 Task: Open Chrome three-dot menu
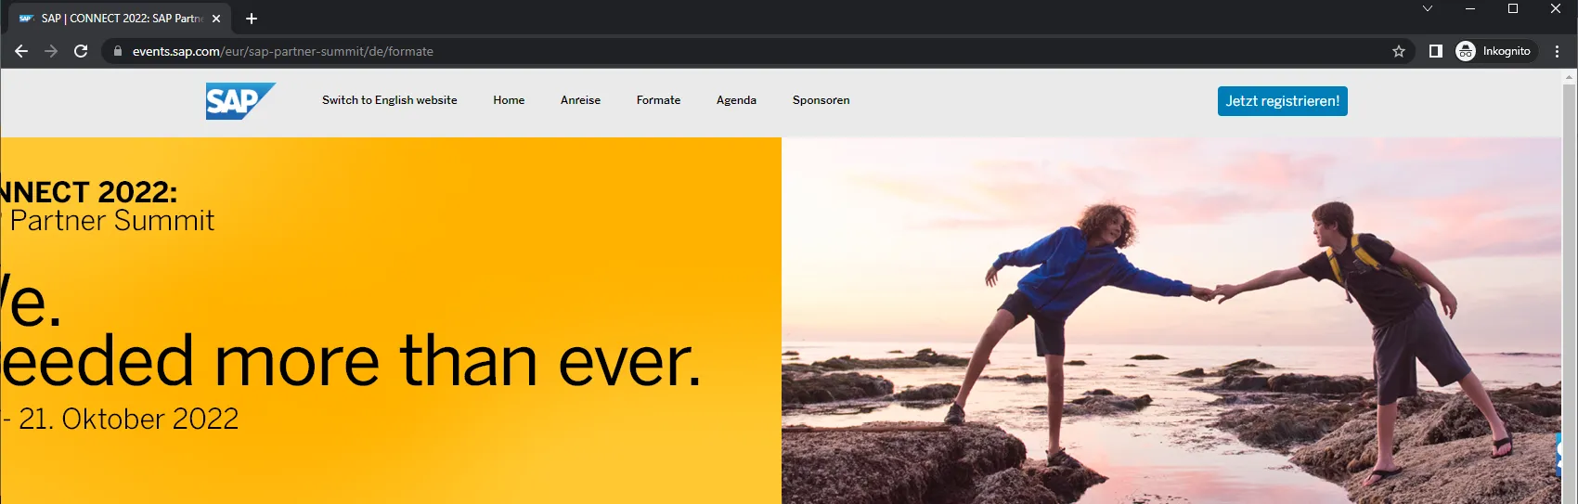click(1557, 51)
